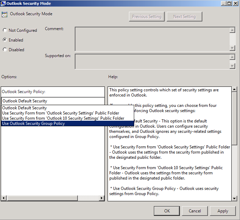Screen dimensions: 240x220
Task: Choose 'Outlook Default Security' from dropdown list
Action: coord(67,108)
